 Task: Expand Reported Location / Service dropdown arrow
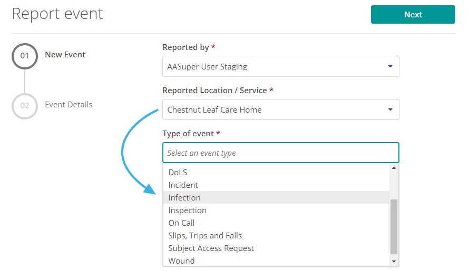(x=390, y=109)
